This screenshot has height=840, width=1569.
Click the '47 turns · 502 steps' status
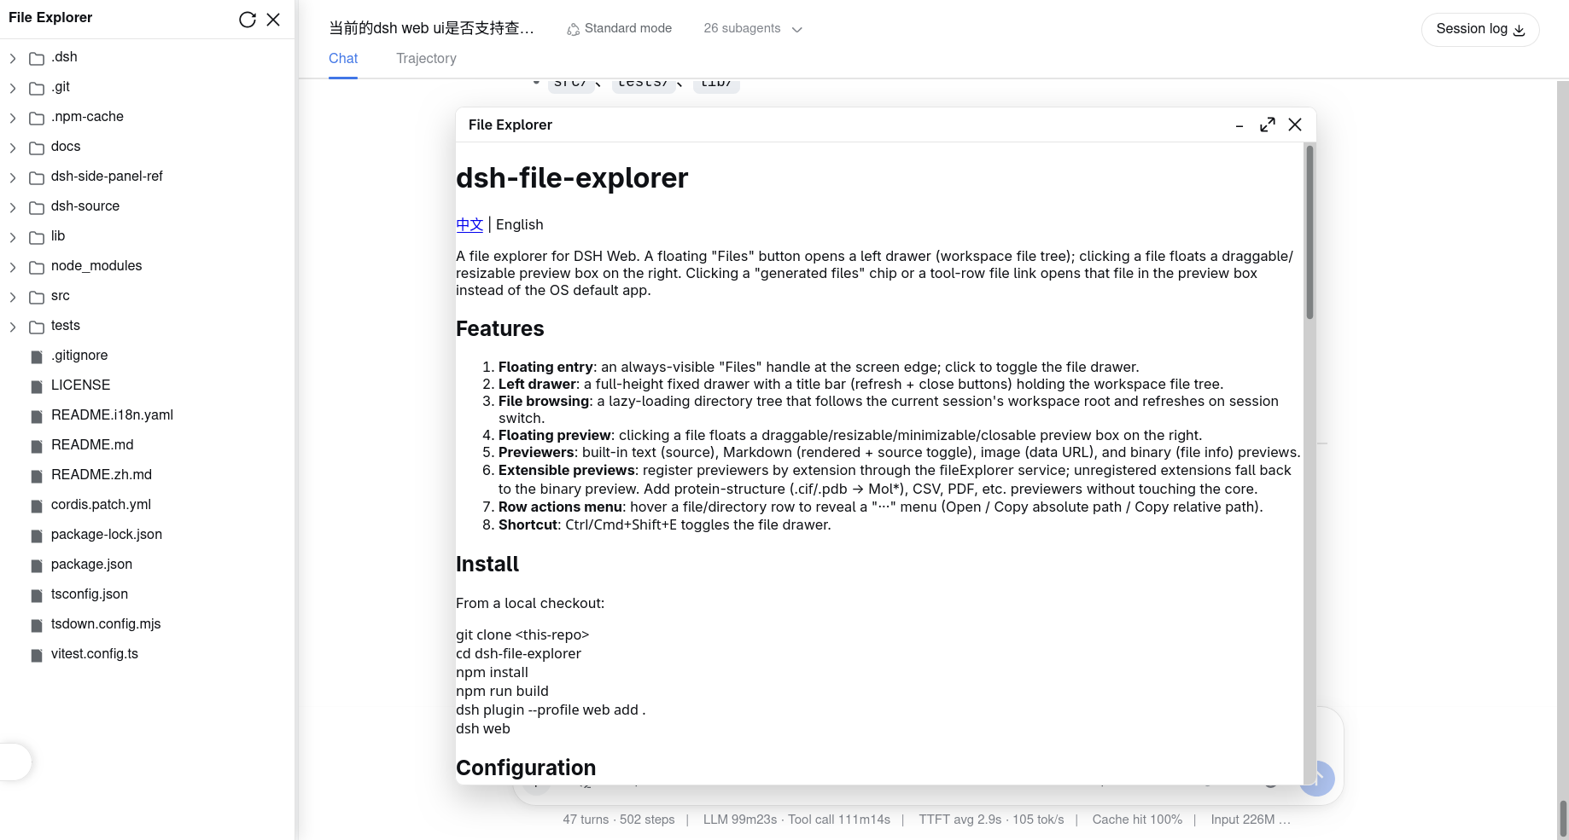click(x=619, y=820)
